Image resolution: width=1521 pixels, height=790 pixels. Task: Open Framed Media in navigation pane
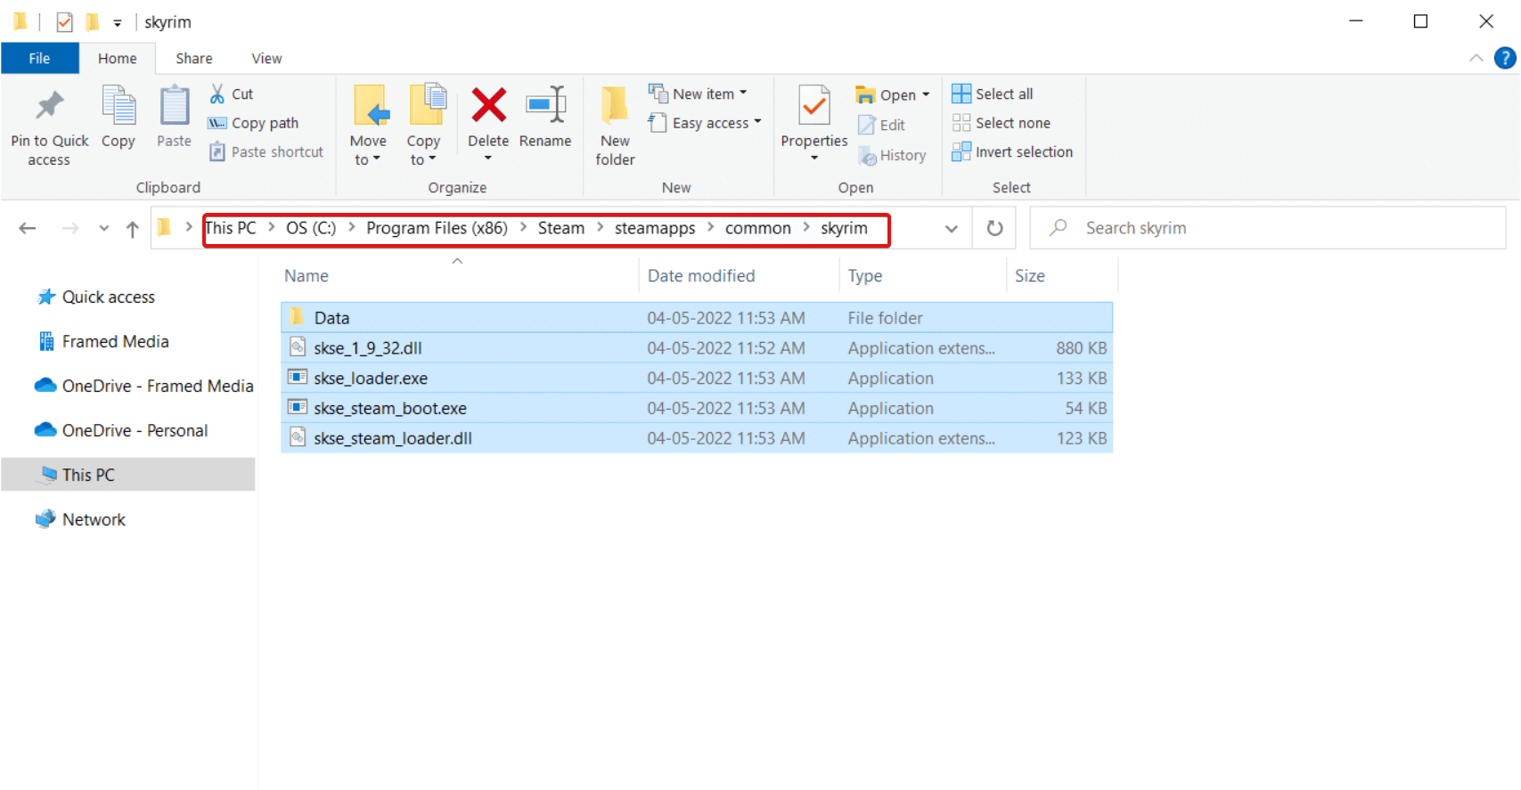tap(103, 341)
